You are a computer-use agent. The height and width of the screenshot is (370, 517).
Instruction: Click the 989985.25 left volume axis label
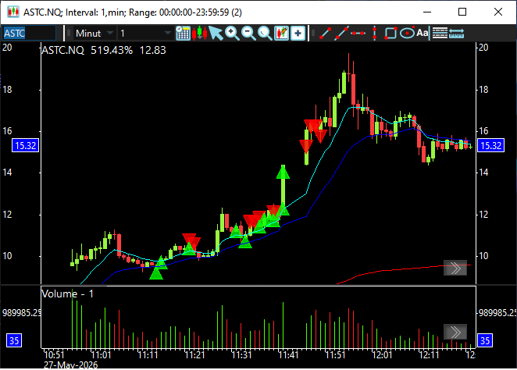[x=21, y=312]
